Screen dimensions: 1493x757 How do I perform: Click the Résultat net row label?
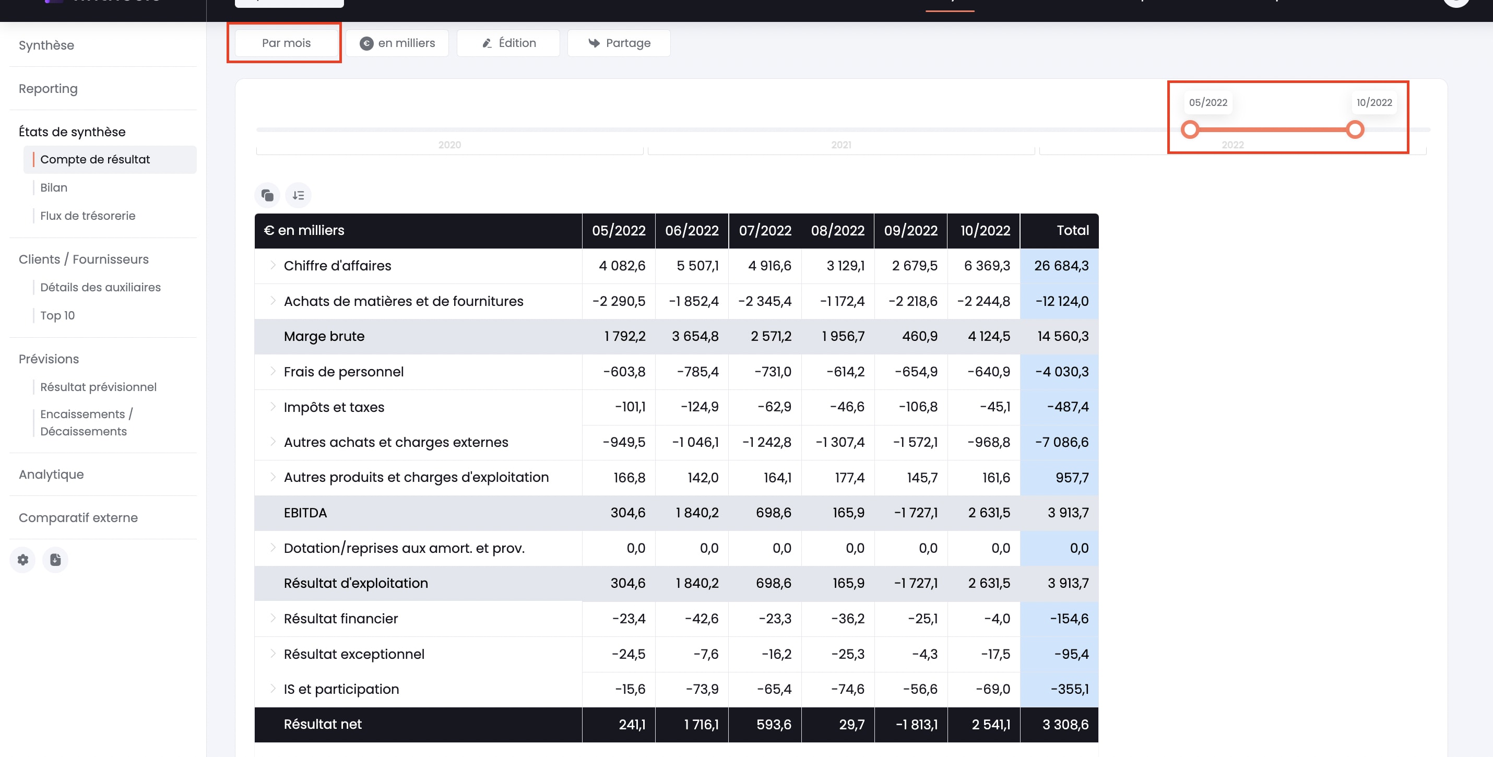[x=322, y=725]
